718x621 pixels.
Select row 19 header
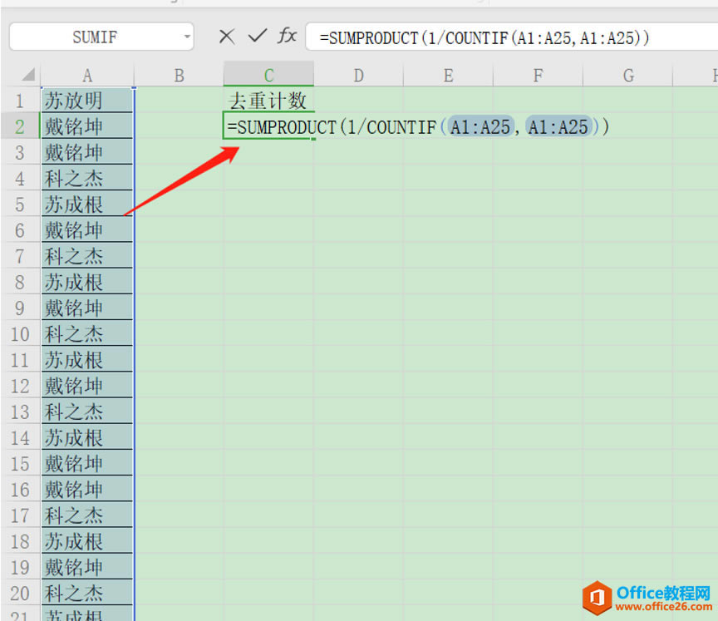[20, 567]
